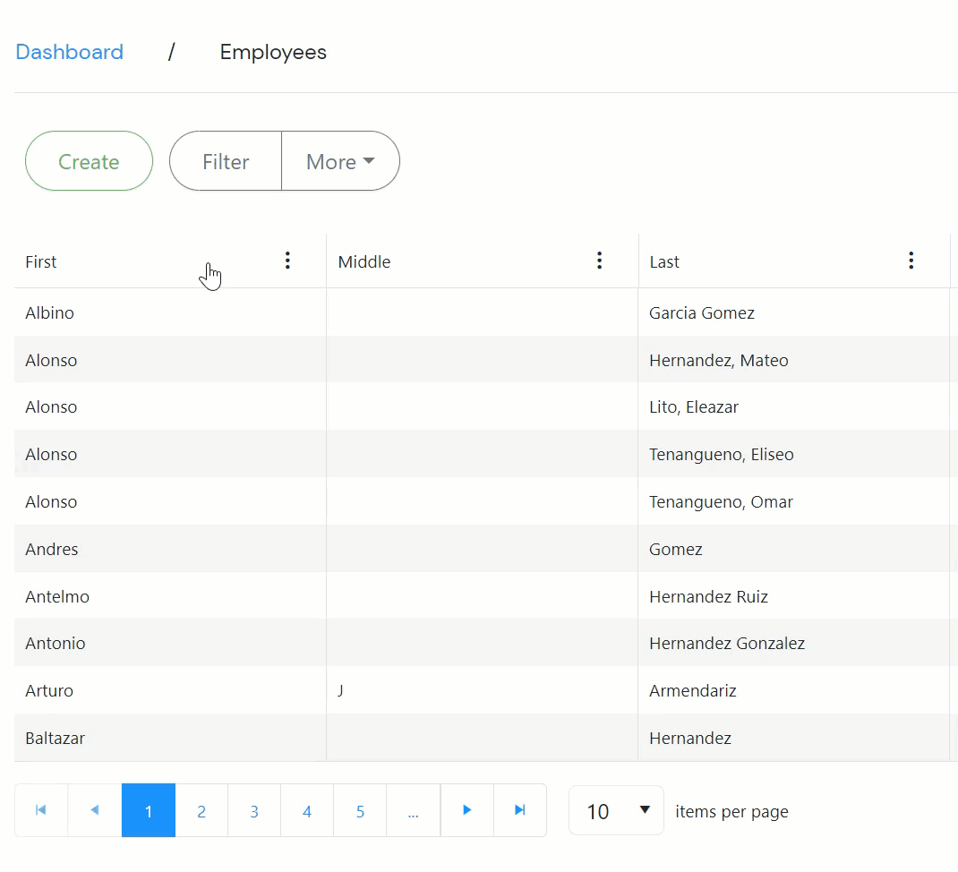Click the Garcia Gomez cell
The image size is (958, 872).
coord(702,313)
